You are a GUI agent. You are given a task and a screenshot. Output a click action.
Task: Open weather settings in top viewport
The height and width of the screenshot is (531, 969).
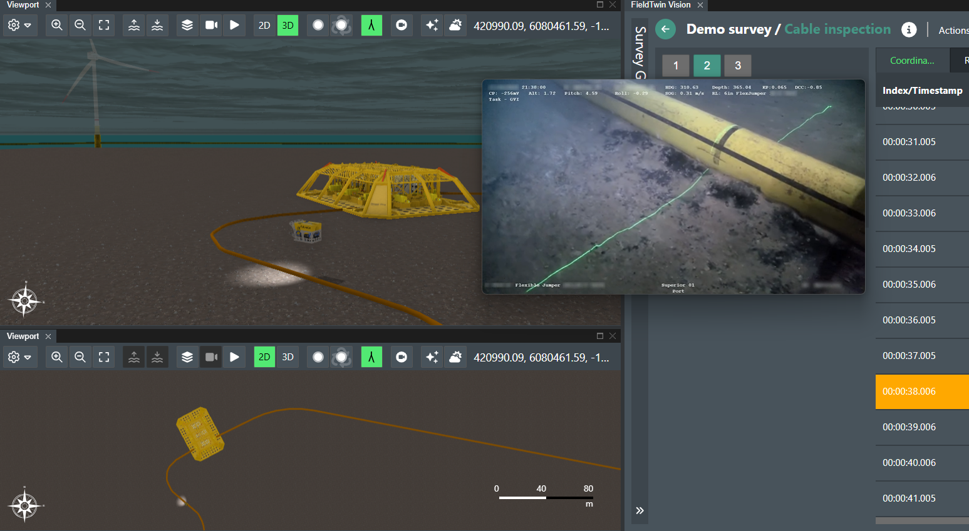pos(456,25)
